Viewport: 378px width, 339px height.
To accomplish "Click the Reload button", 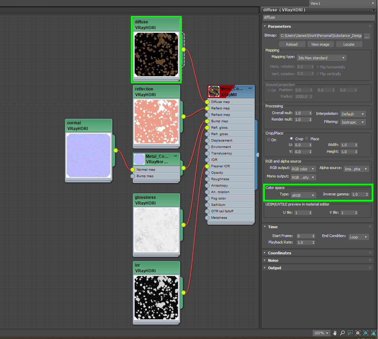I will (x=292, y=44).
